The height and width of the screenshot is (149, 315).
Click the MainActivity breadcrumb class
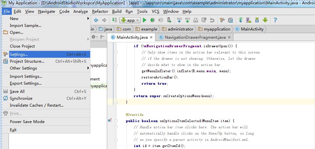(249, 29)
